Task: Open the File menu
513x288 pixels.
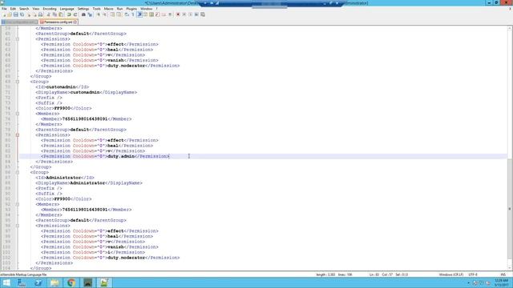Action: click(x=4, y=9)
